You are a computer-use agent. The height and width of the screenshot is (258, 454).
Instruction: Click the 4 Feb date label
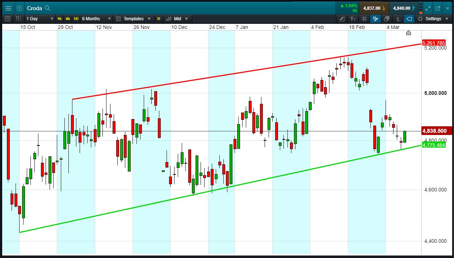point(318,27)
